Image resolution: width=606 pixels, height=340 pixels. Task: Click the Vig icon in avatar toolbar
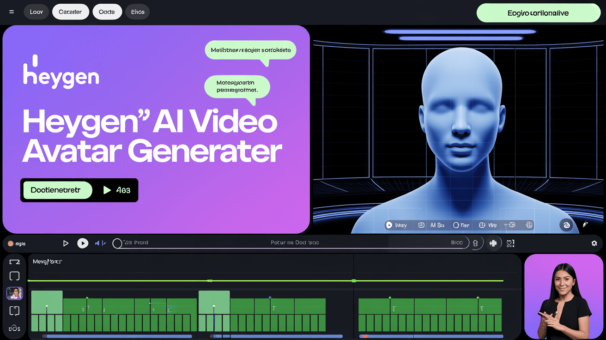pyautogui.click(x=482, y=225)
